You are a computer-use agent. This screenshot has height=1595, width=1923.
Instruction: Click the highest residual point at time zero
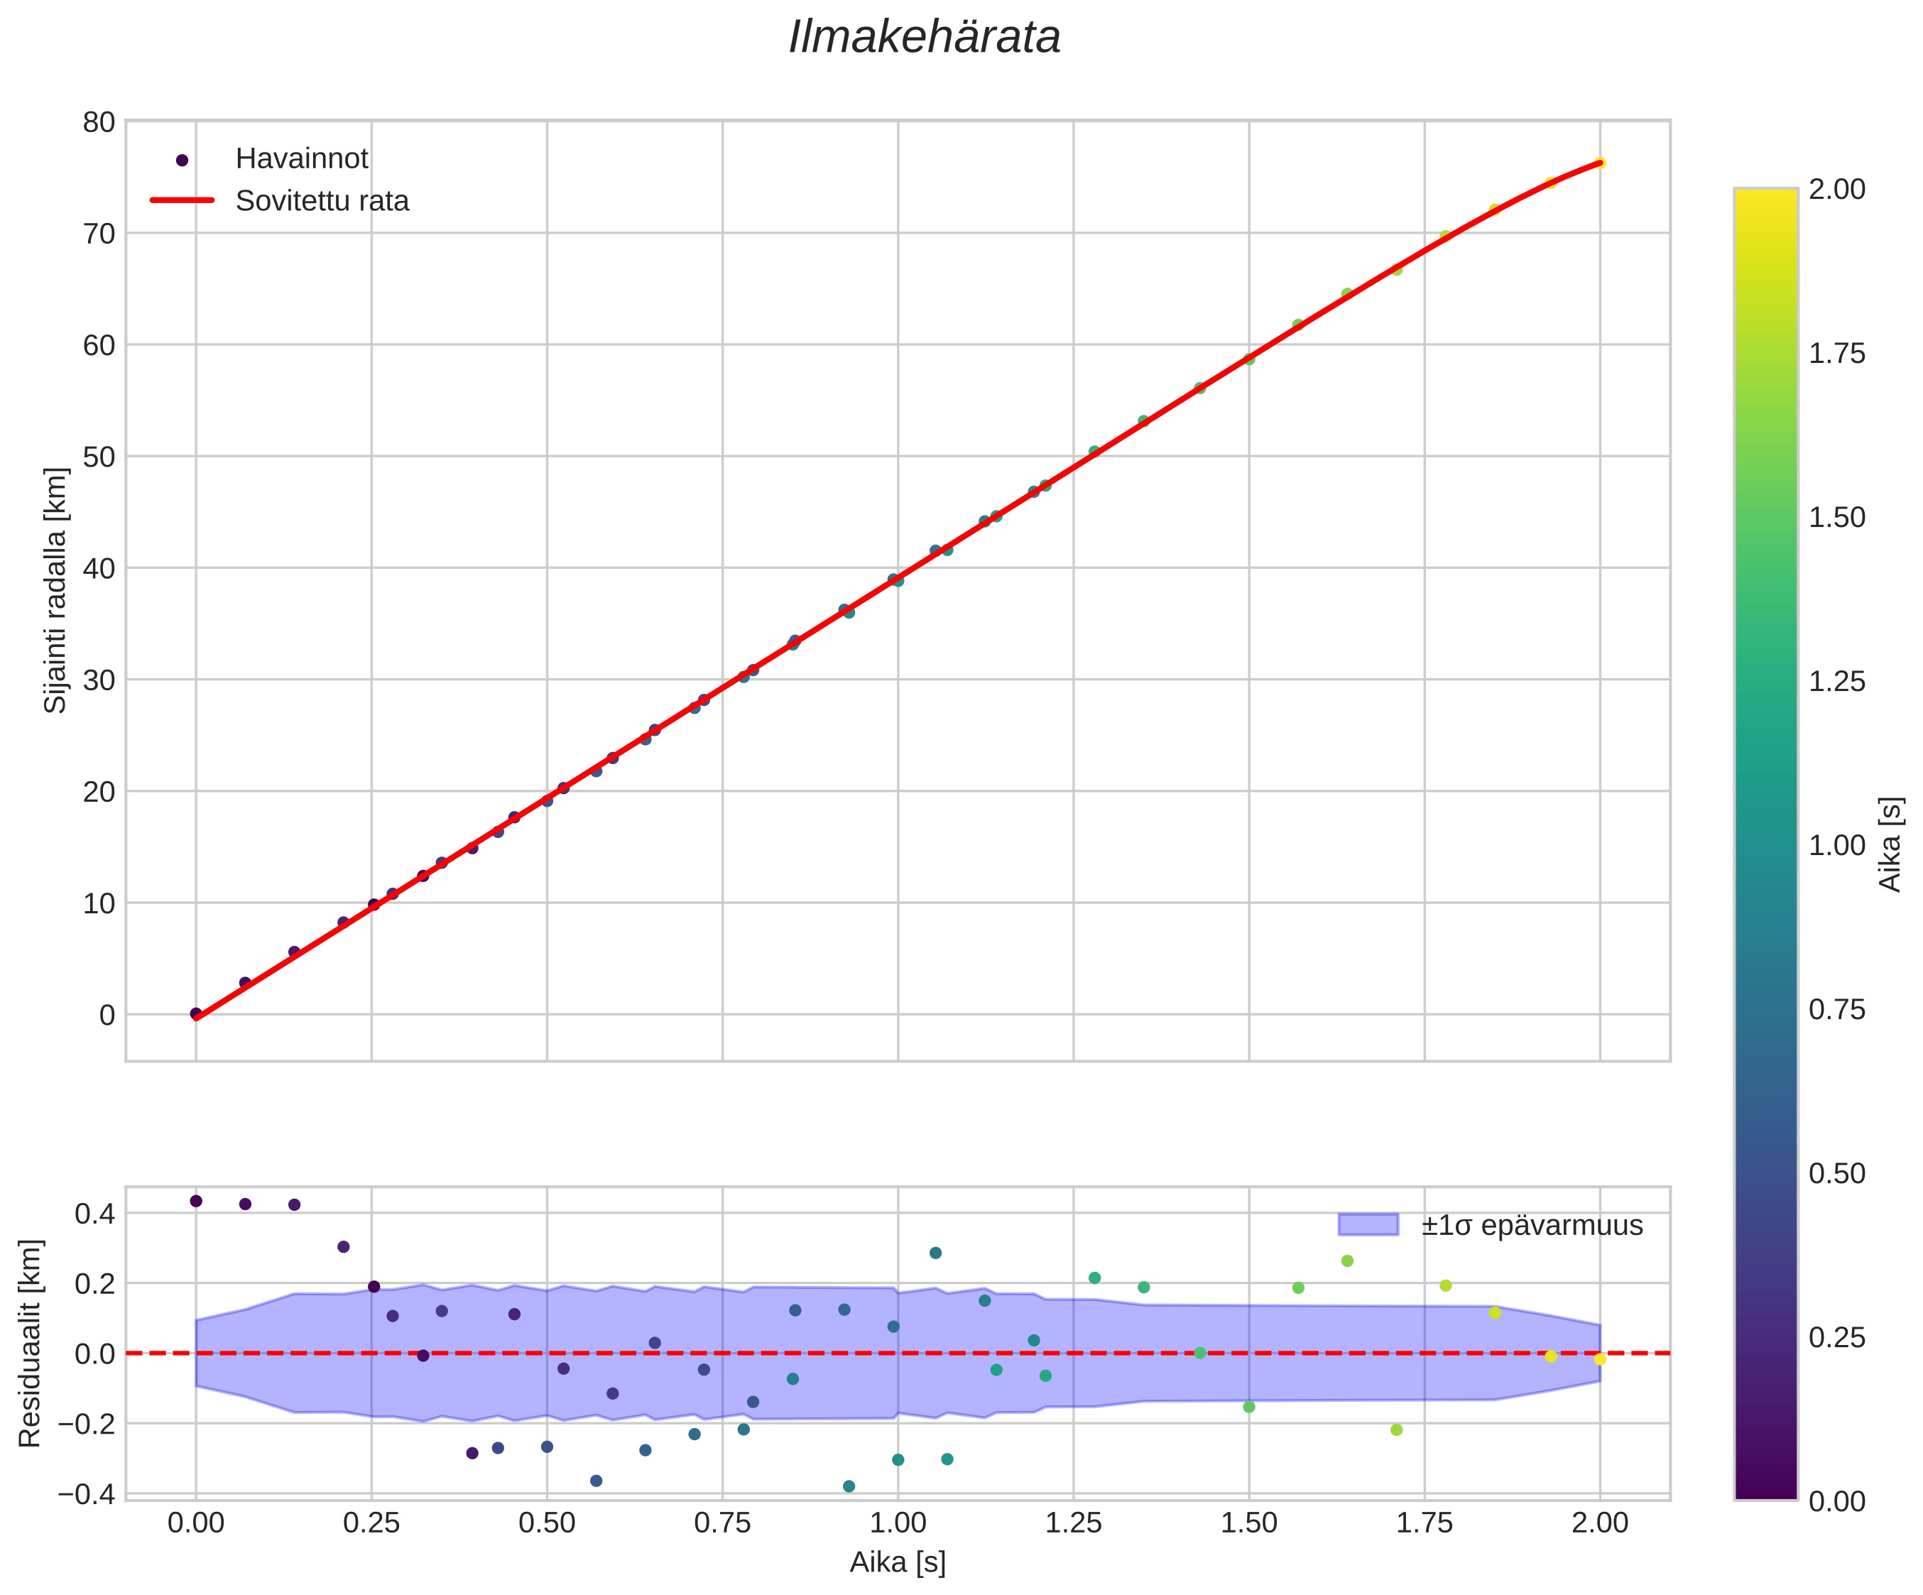tap(196, 1202)
